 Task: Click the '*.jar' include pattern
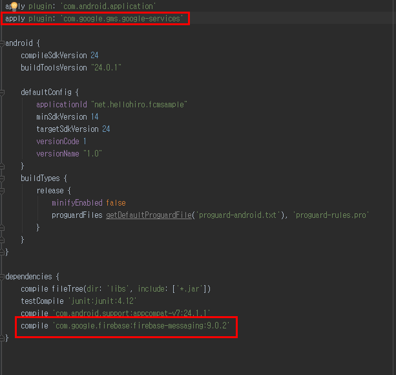click(x=189, y=289)
